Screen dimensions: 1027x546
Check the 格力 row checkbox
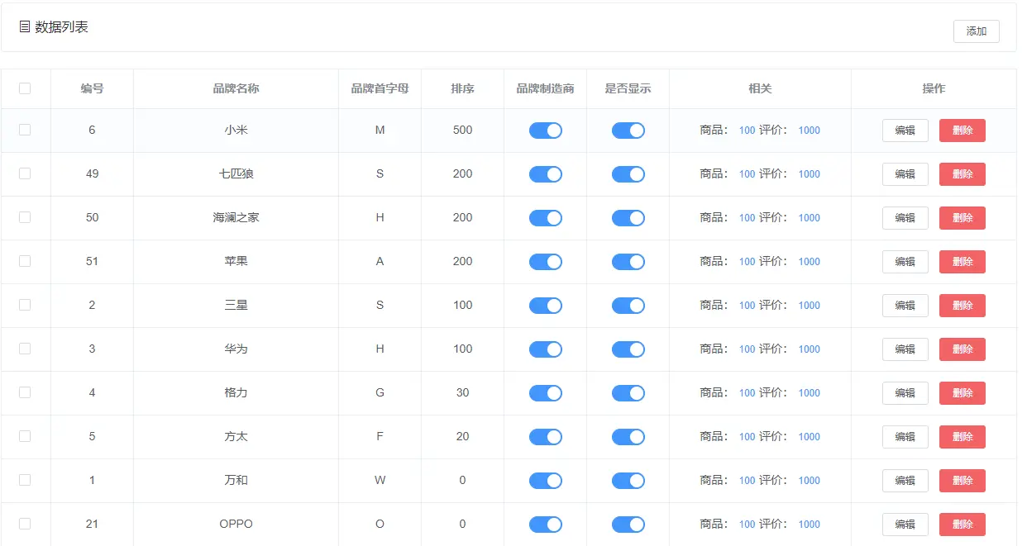(25, 392)
